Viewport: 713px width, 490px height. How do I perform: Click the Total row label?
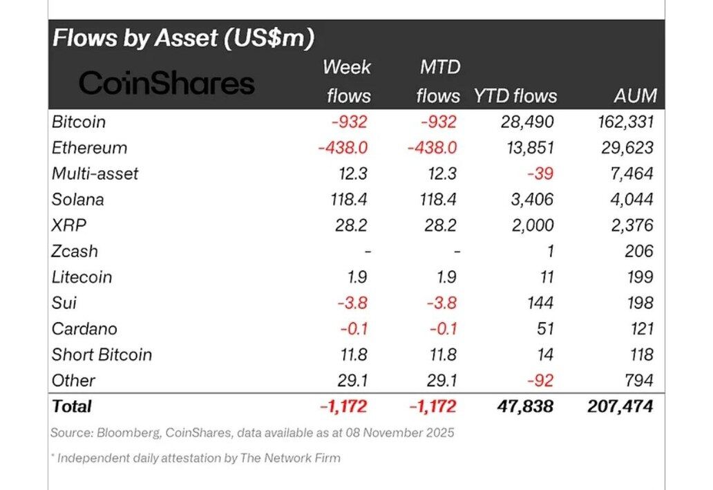coord(71,406)
